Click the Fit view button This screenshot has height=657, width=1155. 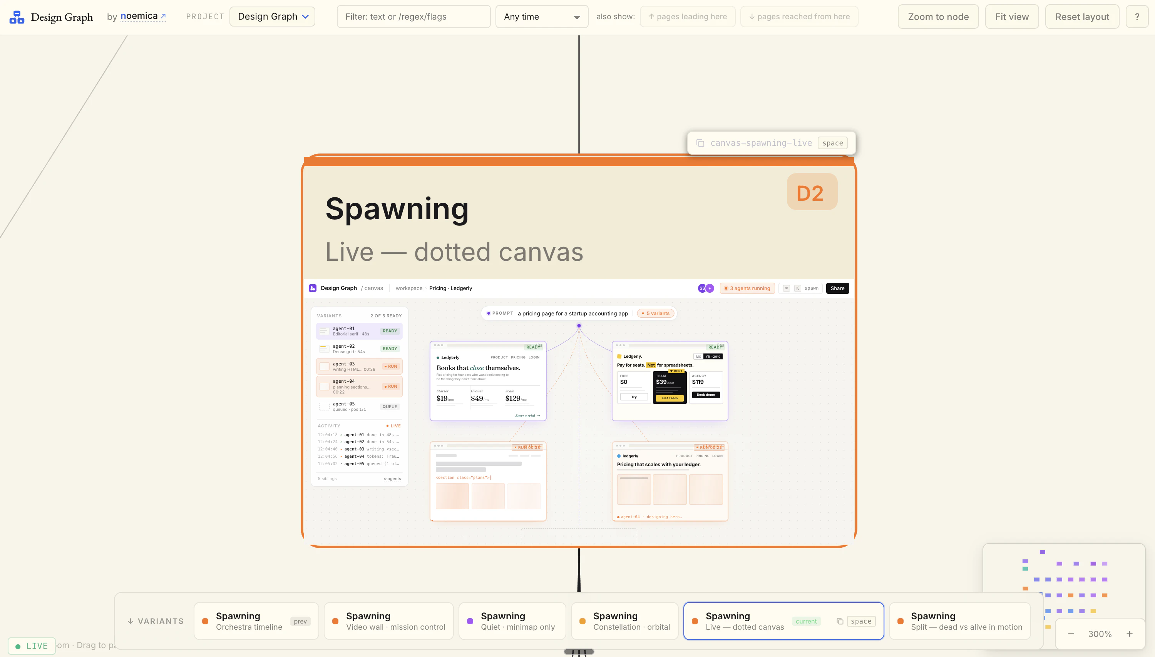tap(1011, 16)
